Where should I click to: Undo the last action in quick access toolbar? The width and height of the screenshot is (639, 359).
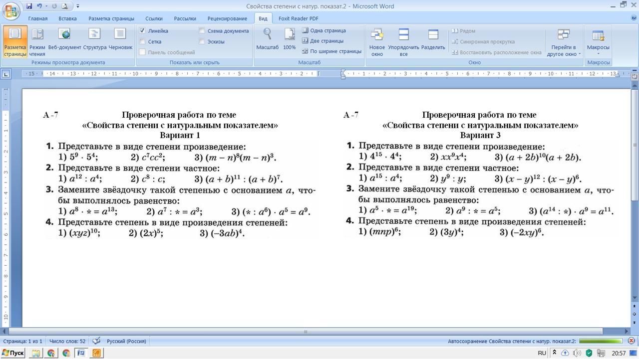click(39, 6)
